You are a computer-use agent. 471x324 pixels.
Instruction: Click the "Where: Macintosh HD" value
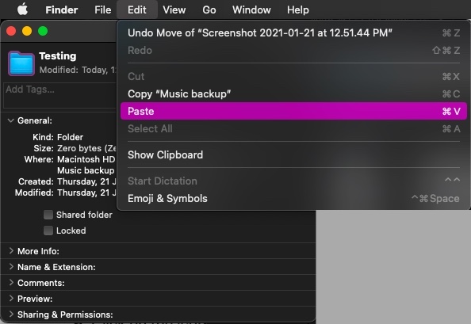tap(86, 159)
